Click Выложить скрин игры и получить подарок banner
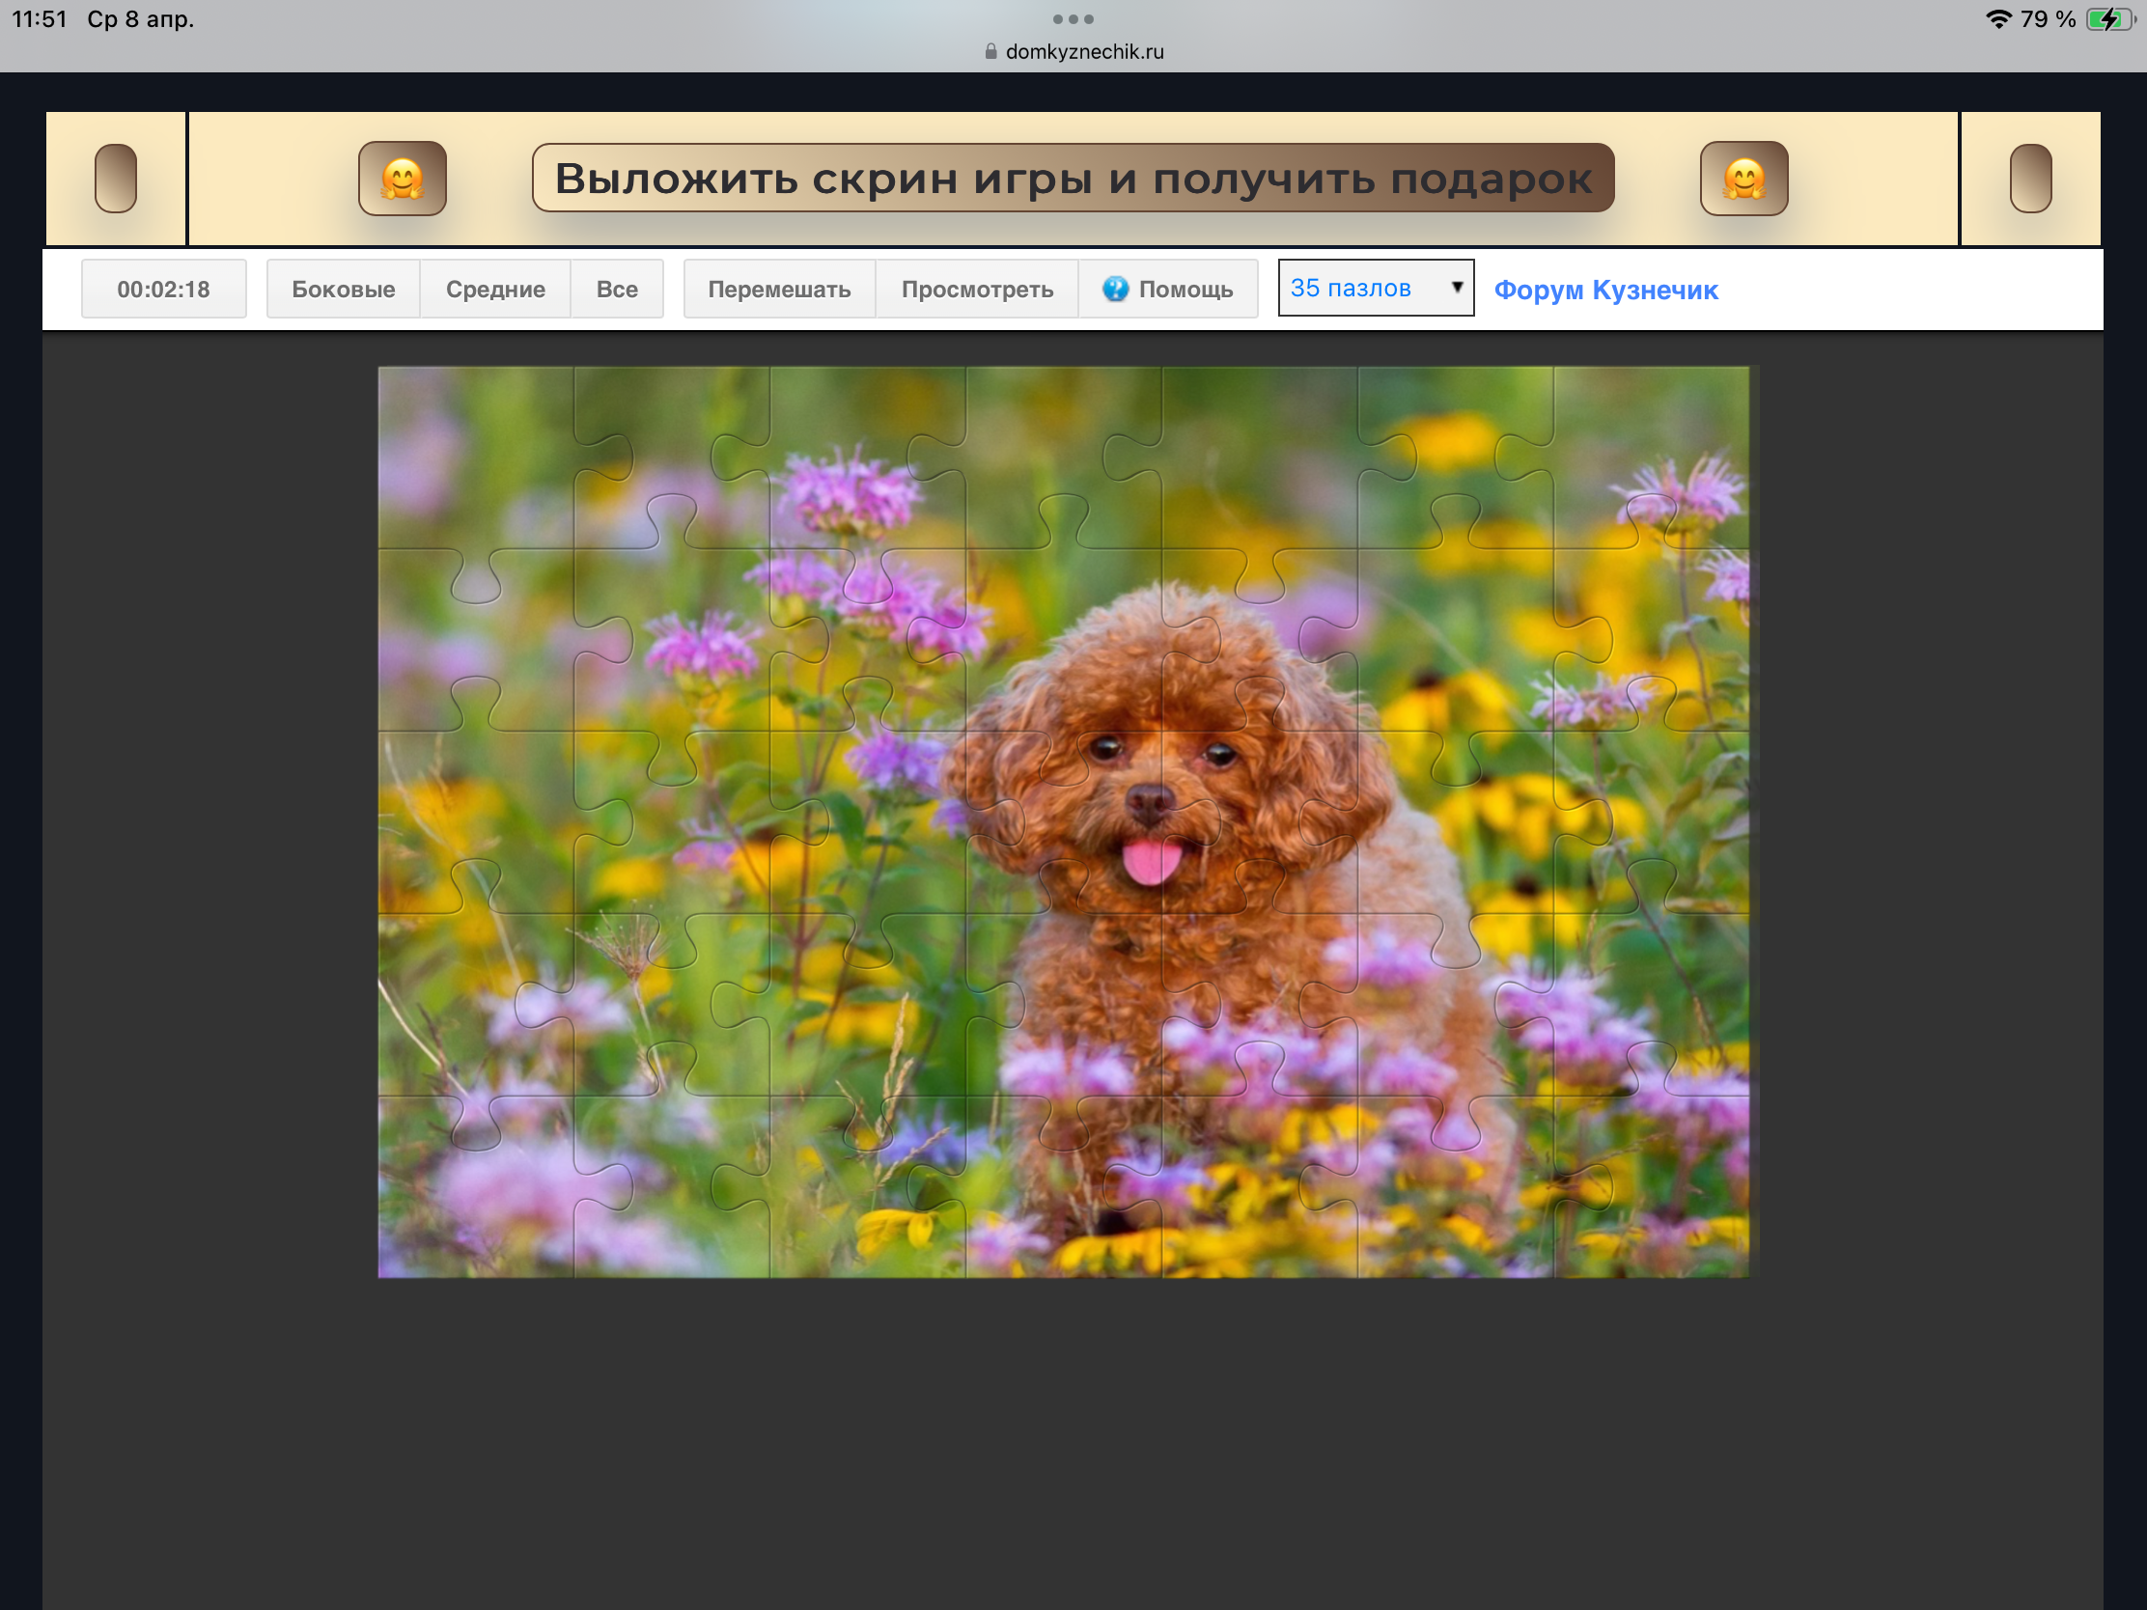This screenshot has height=1610, width=2147. tap(1073, 179)
